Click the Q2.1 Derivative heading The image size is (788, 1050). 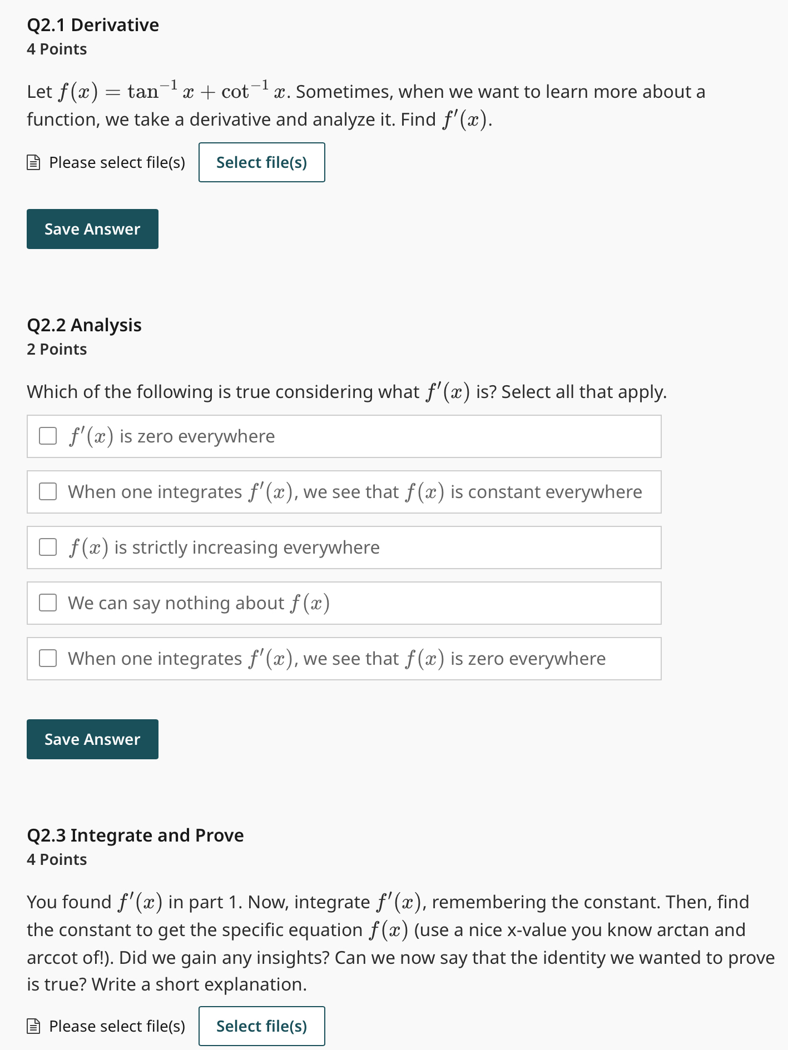tap(92, 24)
